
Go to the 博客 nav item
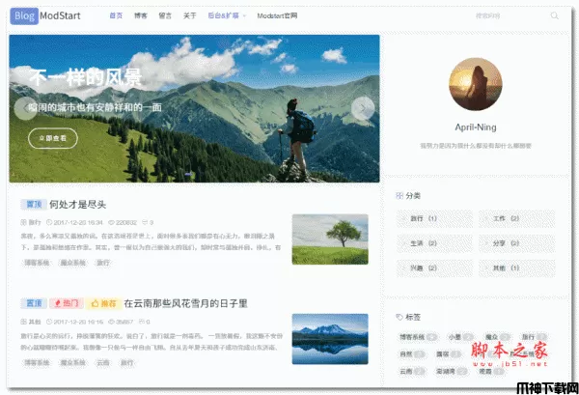coord(140,15)
